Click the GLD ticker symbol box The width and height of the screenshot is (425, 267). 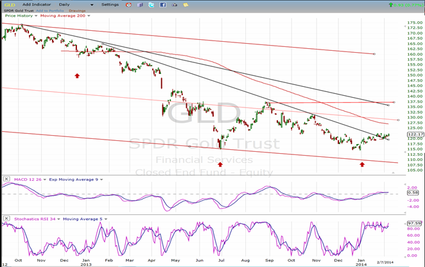point(9,5)
